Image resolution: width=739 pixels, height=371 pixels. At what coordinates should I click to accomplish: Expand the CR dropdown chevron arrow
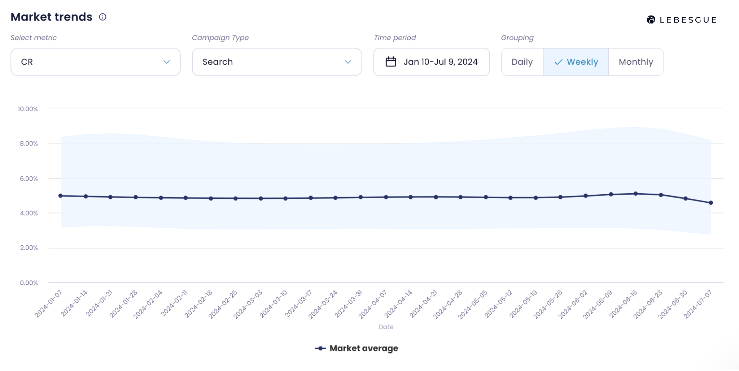click(167, 62)
